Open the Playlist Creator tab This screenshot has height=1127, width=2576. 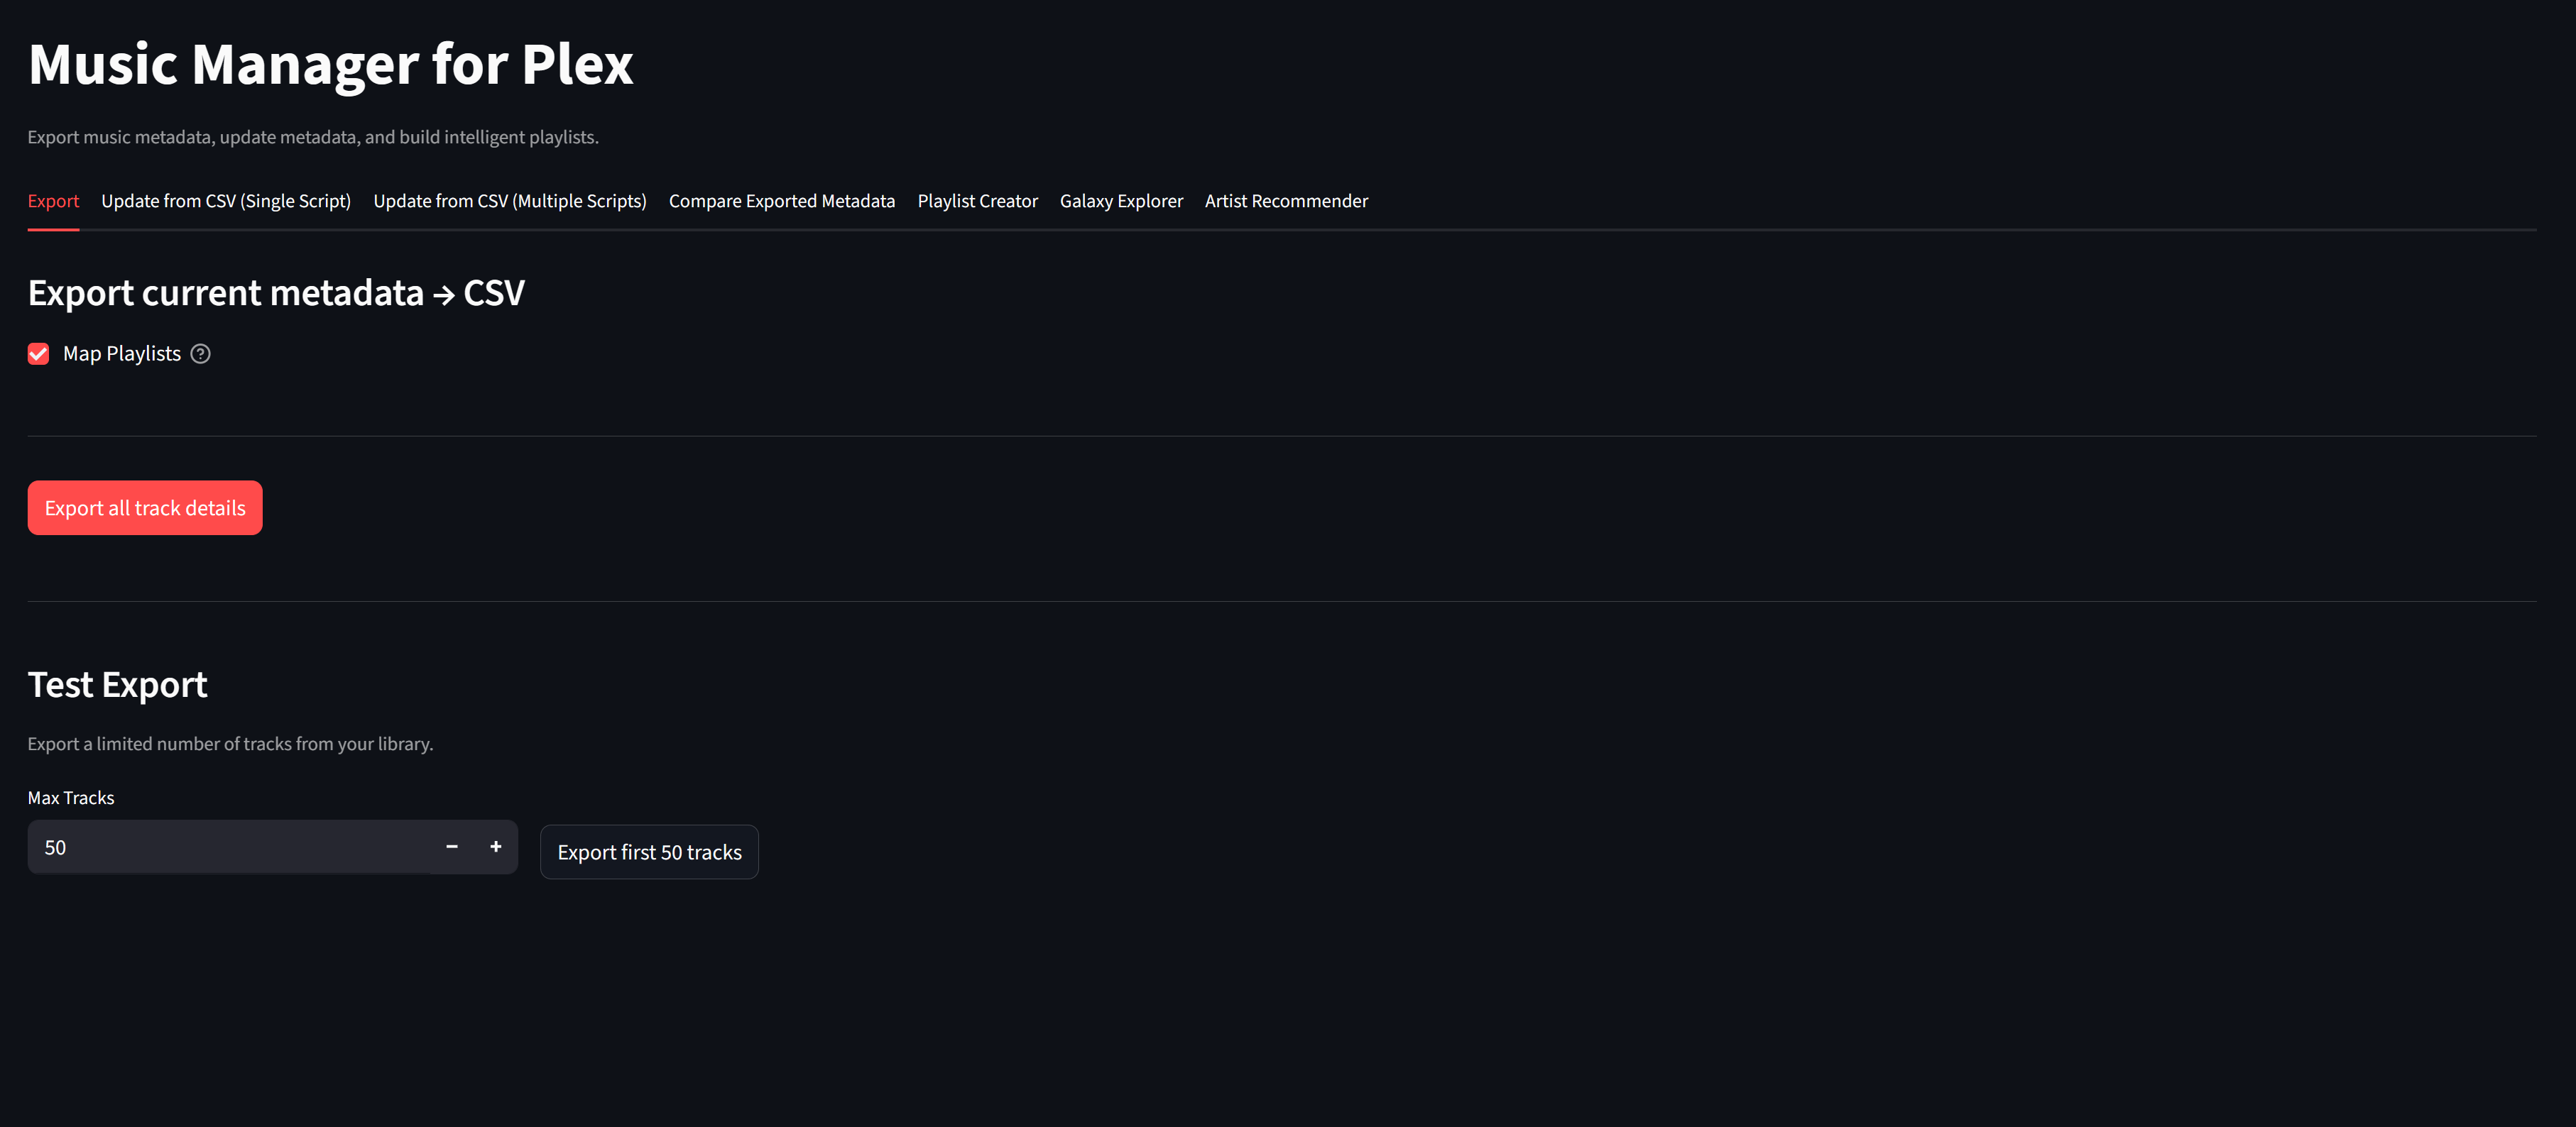(978, 201)
